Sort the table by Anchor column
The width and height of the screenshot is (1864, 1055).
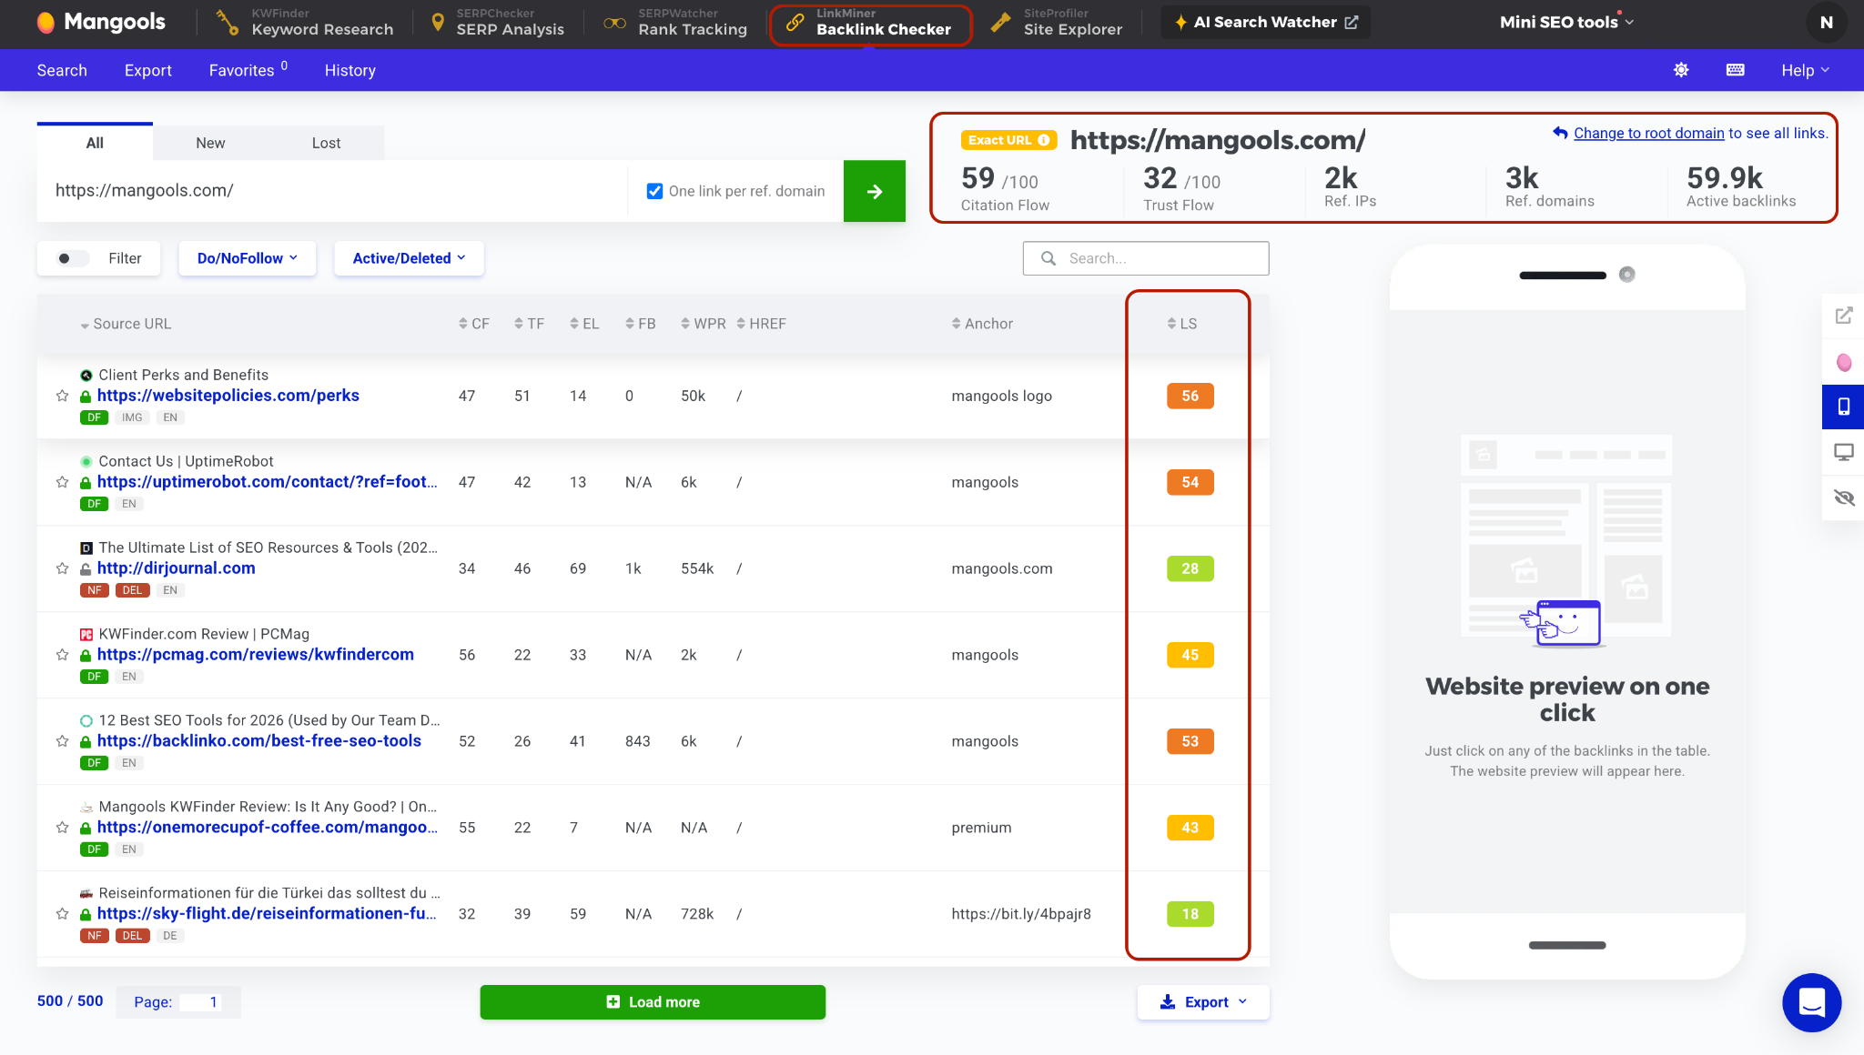(982, 324)
